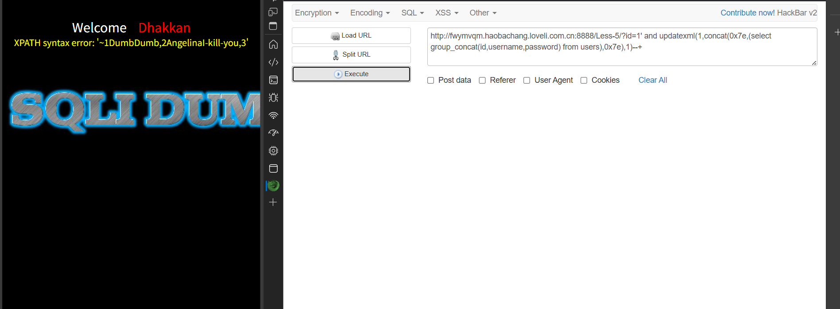Click the Split URL button
Viewport: 840px width, 309px height.
click(351, 54)
